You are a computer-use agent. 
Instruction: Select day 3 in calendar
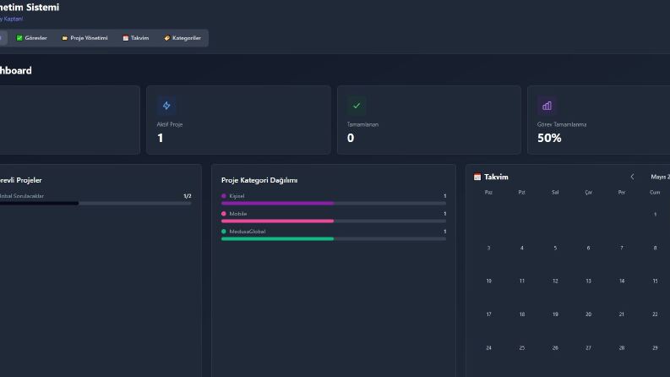click(488, 248)
